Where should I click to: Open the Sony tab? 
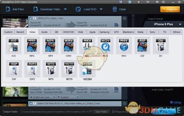(x=152, y=32)
